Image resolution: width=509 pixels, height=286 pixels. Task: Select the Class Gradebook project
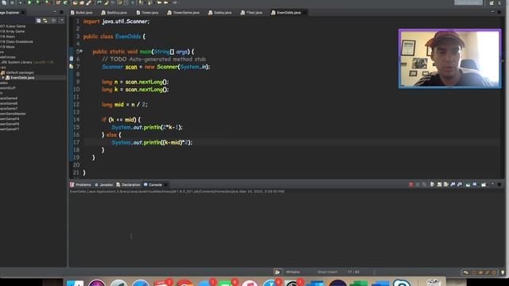(x=17, y=42)
